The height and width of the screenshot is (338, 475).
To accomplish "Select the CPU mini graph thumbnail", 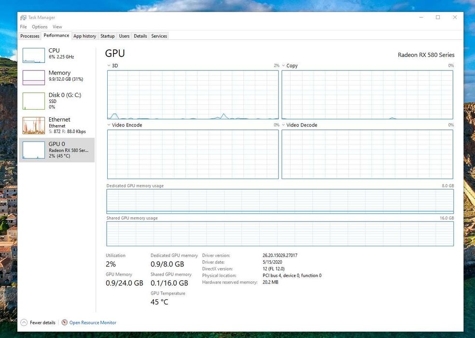I will click(34, 55).
